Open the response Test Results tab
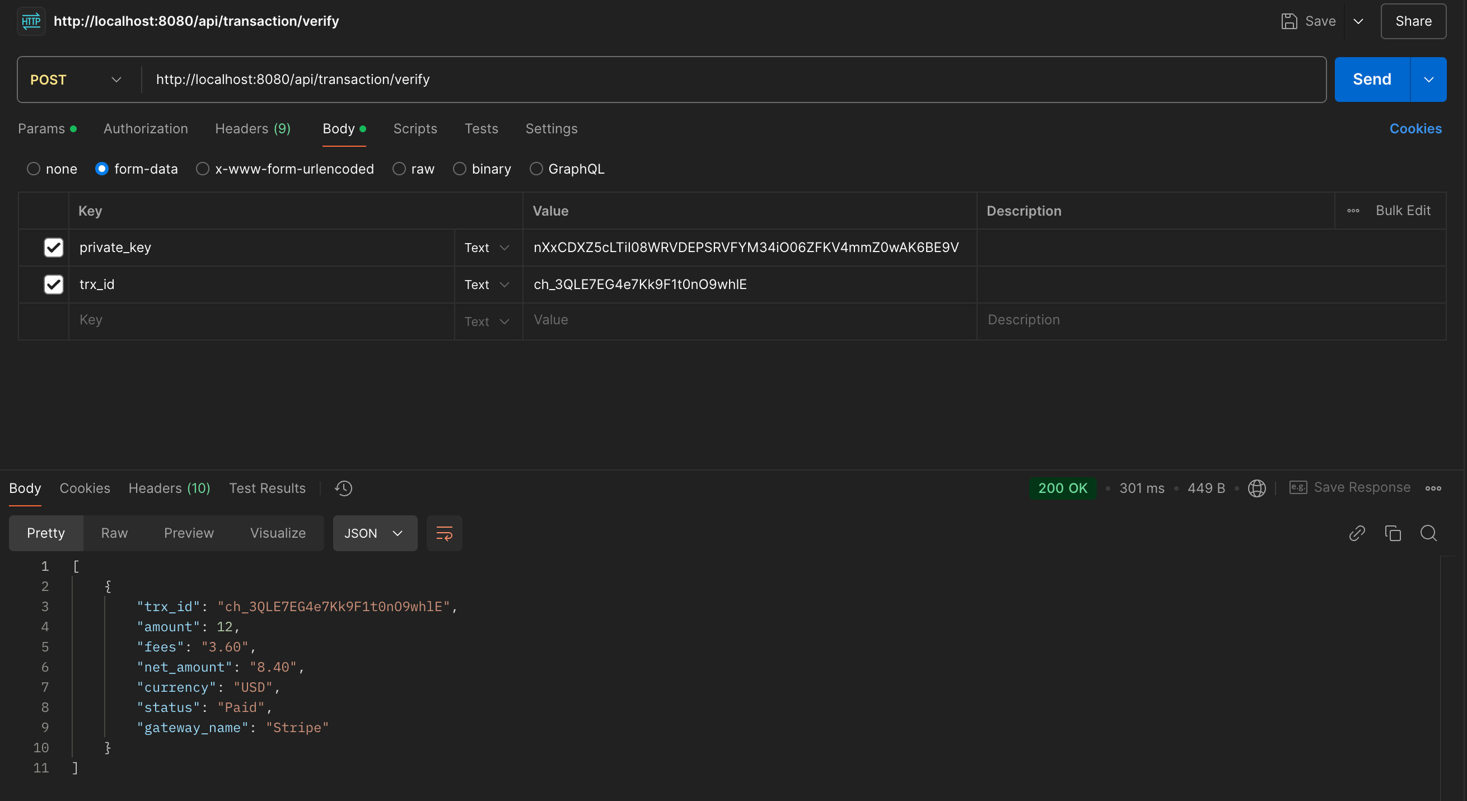 point(267,488)
